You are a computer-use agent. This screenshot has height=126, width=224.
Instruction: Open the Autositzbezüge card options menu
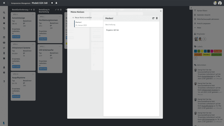pos(33,15)
